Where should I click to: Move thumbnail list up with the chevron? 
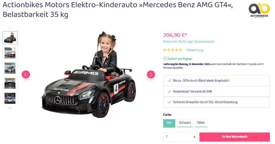click(x=10, y=28)
